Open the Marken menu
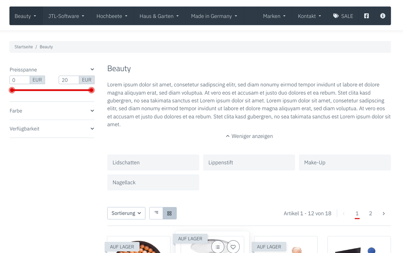Image resolution: width=403 pixels, height=253 pixels. [x=274, y=16]
